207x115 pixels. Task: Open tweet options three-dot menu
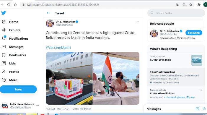click(x=138, y=22)
